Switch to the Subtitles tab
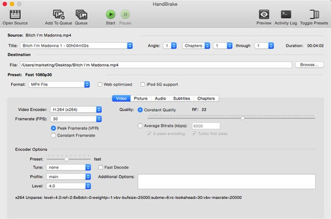Image resolution: width=331 pixels, height=219 pixels. click(181, 98)
